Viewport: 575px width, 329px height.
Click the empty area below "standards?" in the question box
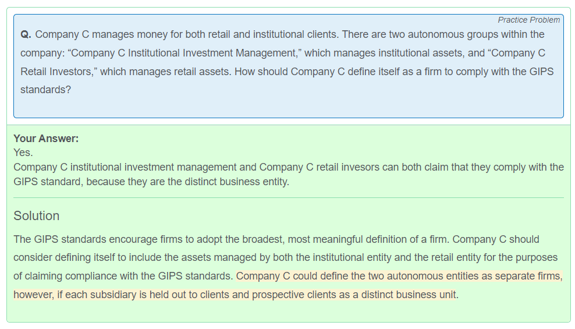[288, 107]
